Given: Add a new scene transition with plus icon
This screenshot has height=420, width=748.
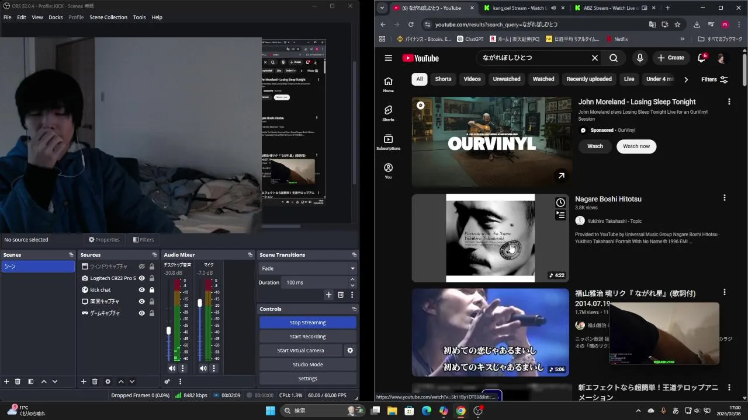Looking at the screenshot, I should point(328,295).
